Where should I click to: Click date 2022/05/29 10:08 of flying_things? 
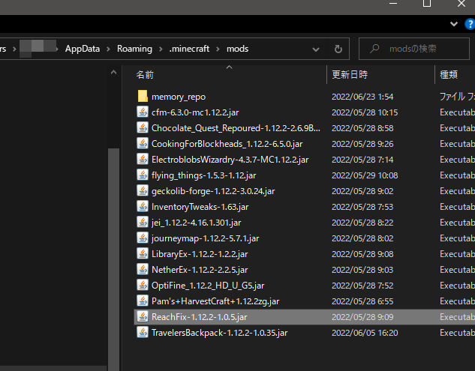tap(365, 175)
